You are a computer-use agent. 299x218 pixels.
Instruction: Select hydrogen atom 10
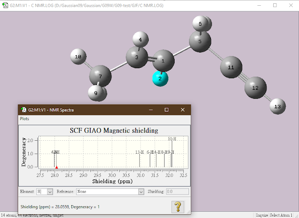click(x=78, y=57)
